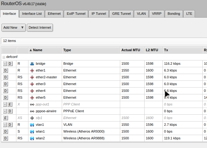Click the bridge interface icon
Viewport: 207px width, 148px height.
(32, 64)
